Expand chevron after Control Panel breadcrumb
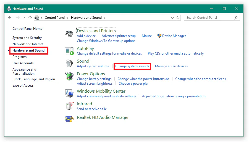The height and width of the screenshot is (142, 249). (68, 18)
